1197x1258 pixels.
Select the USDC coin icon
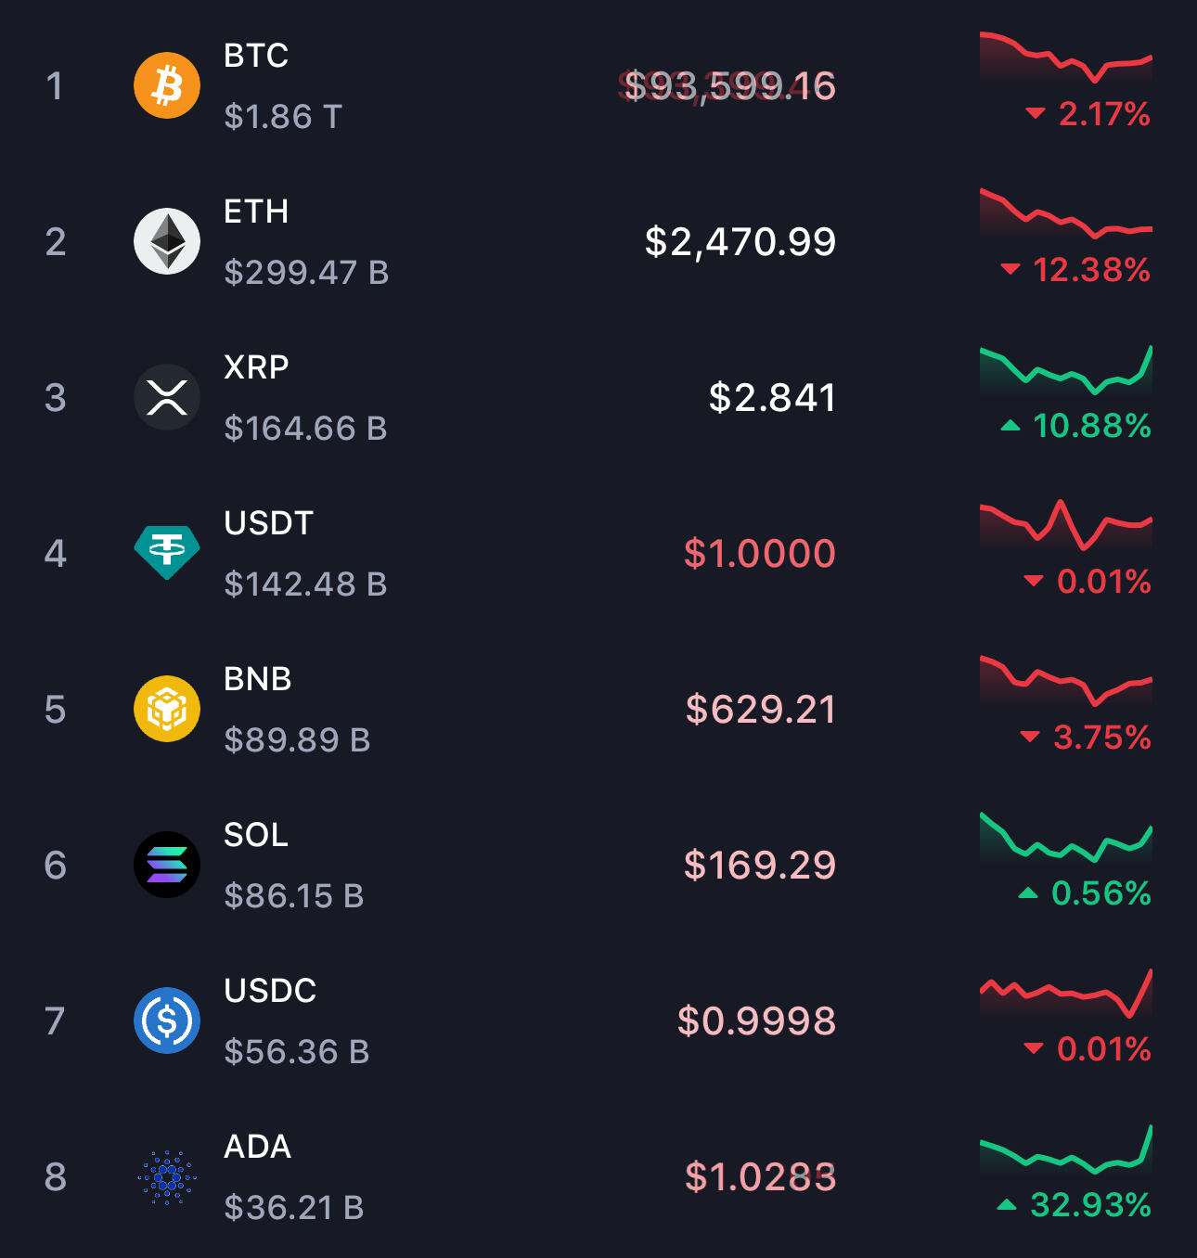167,1021
